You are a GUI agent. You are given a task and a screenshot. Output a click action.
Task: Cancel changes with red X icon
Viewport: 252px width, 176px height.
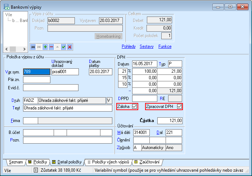click(69, 47)
